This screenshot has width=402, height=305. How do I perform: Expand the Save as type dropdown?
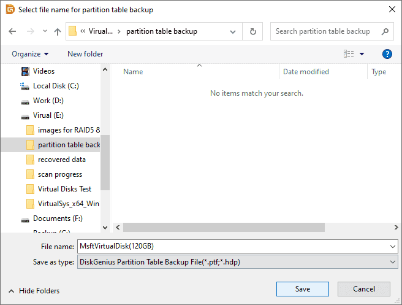[x=393, y=262]
